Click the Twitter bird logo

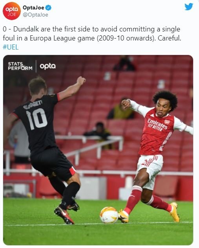point(189,7)
